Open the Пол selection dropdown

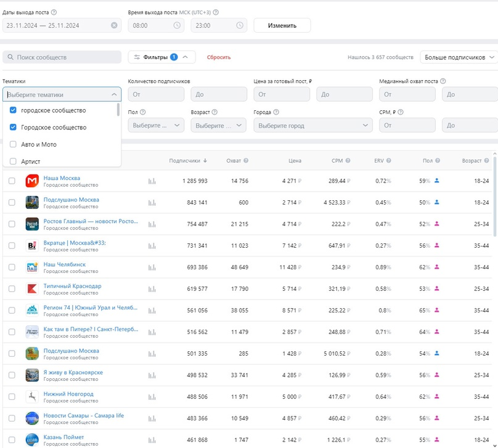[x=156, y=126]
